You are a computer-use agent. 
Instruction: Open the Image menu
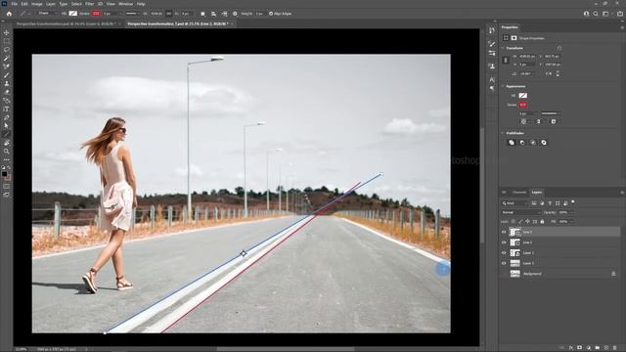tap(37, 4)
